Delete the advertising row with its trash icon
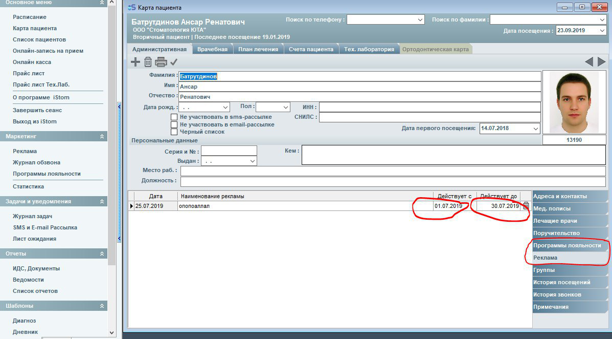The image size is (612, 339). [526, 206]
